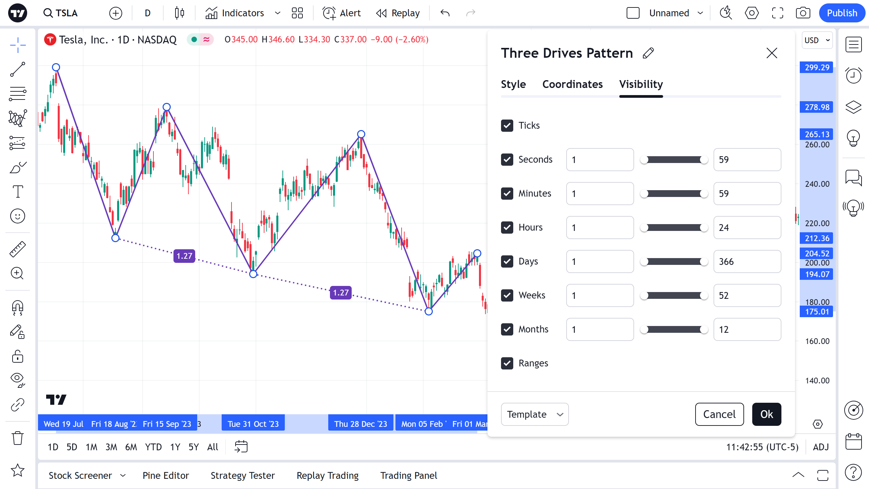
Task: Click the pencil icon to rename the pattern
Action: [648, 53]
